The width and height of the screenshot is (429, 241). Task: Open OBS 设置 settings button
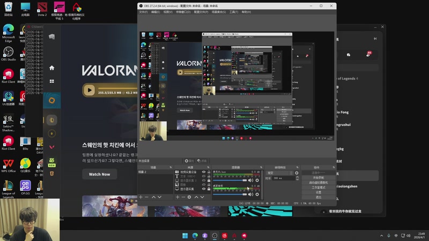coord(319,192)
